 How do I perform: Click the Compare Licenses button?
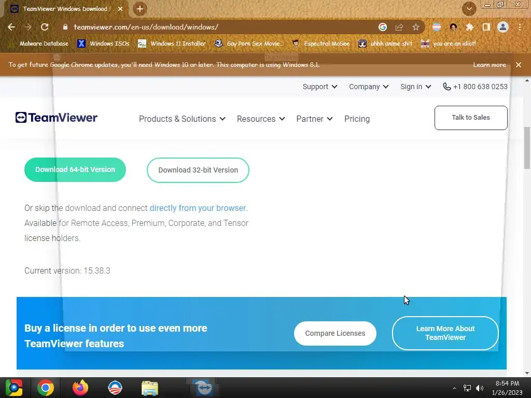(335, 333)
